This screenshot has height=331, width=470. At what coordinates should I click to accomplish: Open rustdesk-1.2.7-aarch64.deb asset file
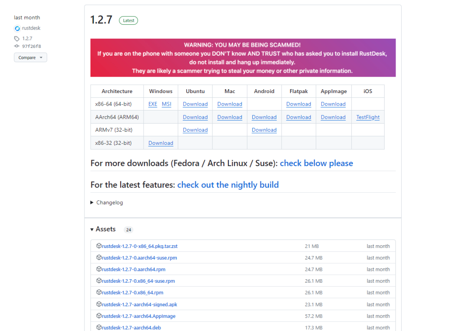pyautogui.click(x=131, y=328)
